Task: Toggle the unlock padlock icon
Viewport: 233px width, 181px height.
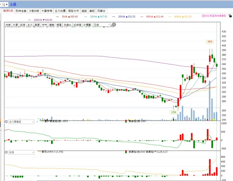Action: coord(230,16)
